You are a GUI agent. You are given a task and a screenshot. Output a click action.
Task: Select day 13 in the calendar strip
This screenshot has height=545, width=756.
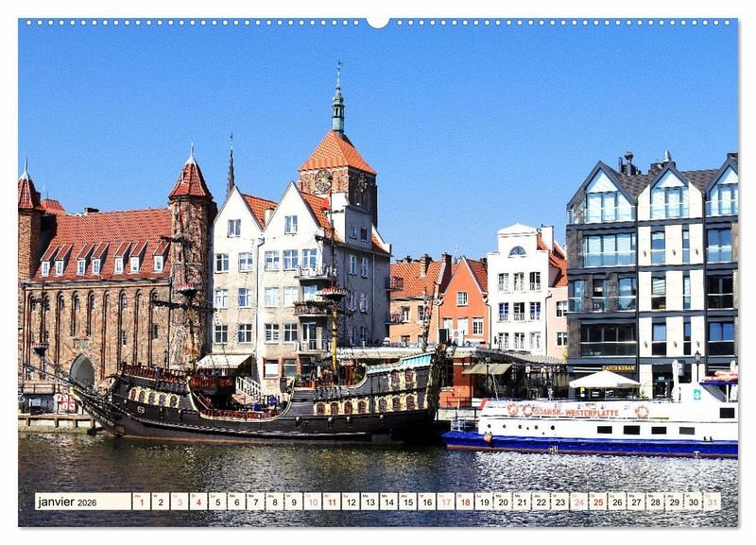point(369,502)
